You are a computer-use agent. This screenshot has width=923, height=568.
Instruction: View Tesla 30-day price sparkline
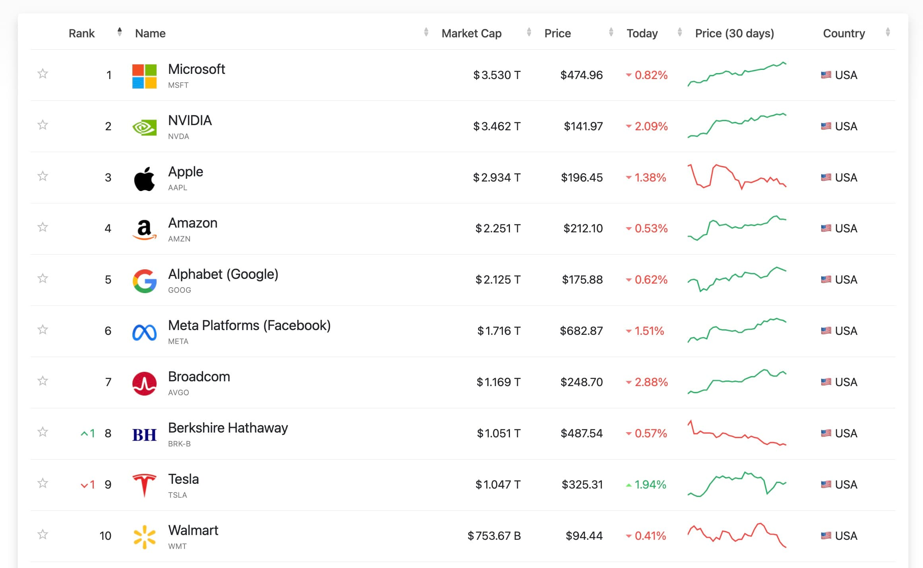pyautogui.click(x=737, y=484)
